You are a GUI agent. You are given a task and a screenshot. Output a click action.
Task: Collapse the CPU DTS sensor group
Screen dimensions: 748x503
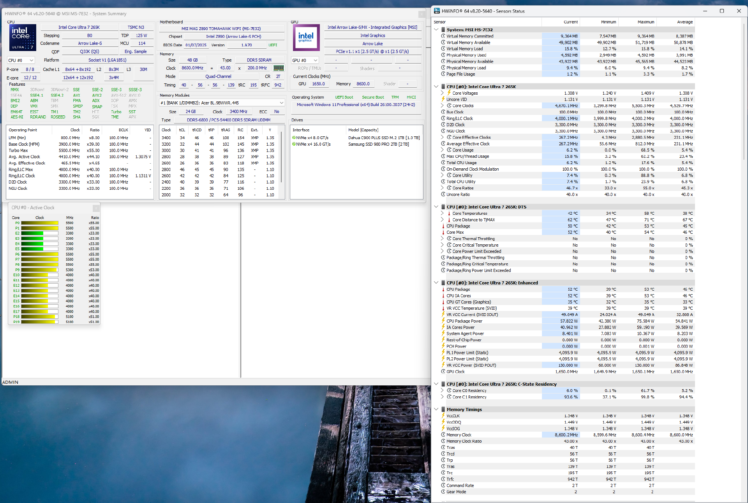click(x=436, y=207)
